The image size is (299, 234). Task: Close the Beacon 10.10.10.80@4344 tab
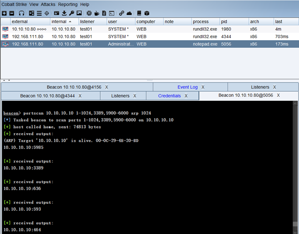coord(80,96)
